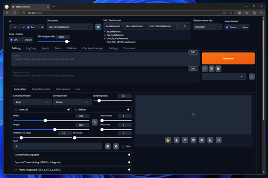Viewport: 268px width, 178px height.
Task: Click the refresh checkpoint list icon
Action: (98, 27)
